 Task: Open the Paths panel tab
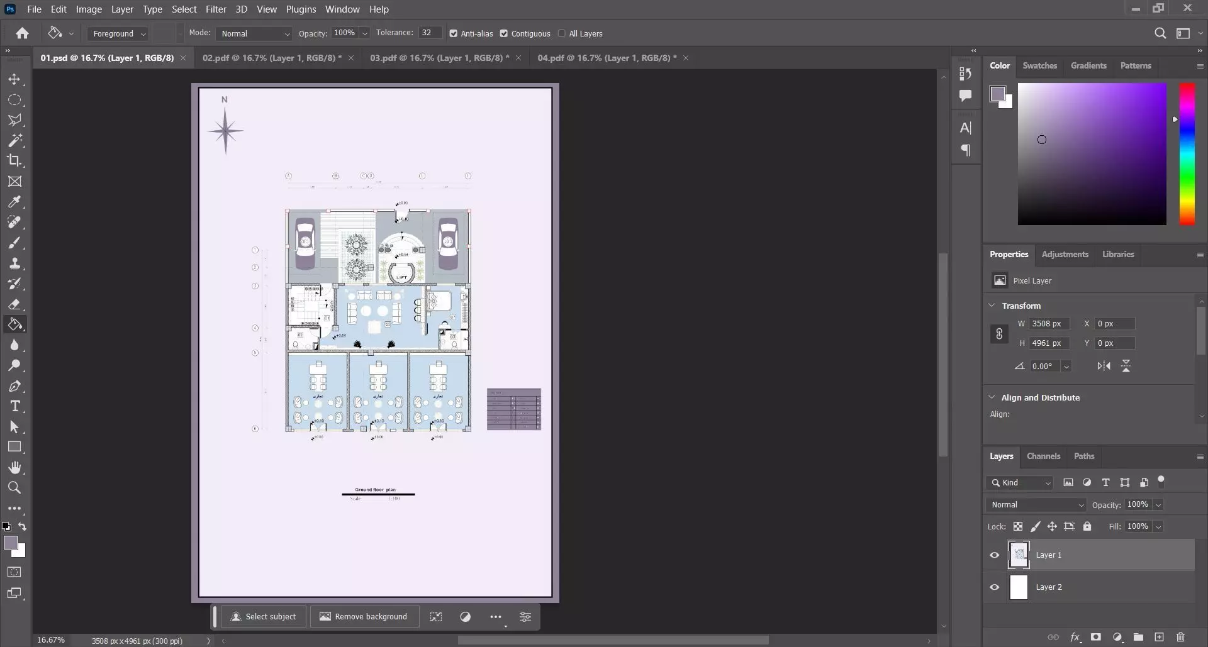point(1084,456)
